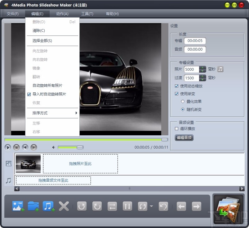Open the music note icon beside 照片 setting

(220, 69)
